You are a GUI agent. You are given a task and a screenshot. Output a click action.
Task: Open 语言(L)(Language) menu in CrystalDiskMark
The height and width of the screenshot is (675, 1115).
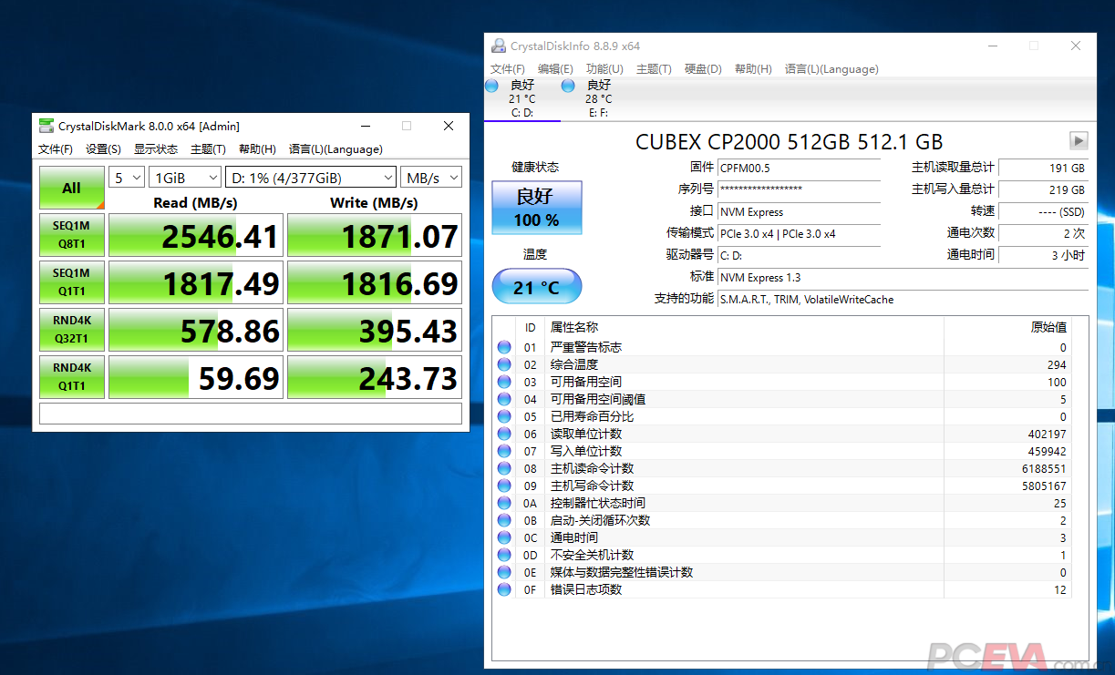pyautogui.click(x=336, y=149)
